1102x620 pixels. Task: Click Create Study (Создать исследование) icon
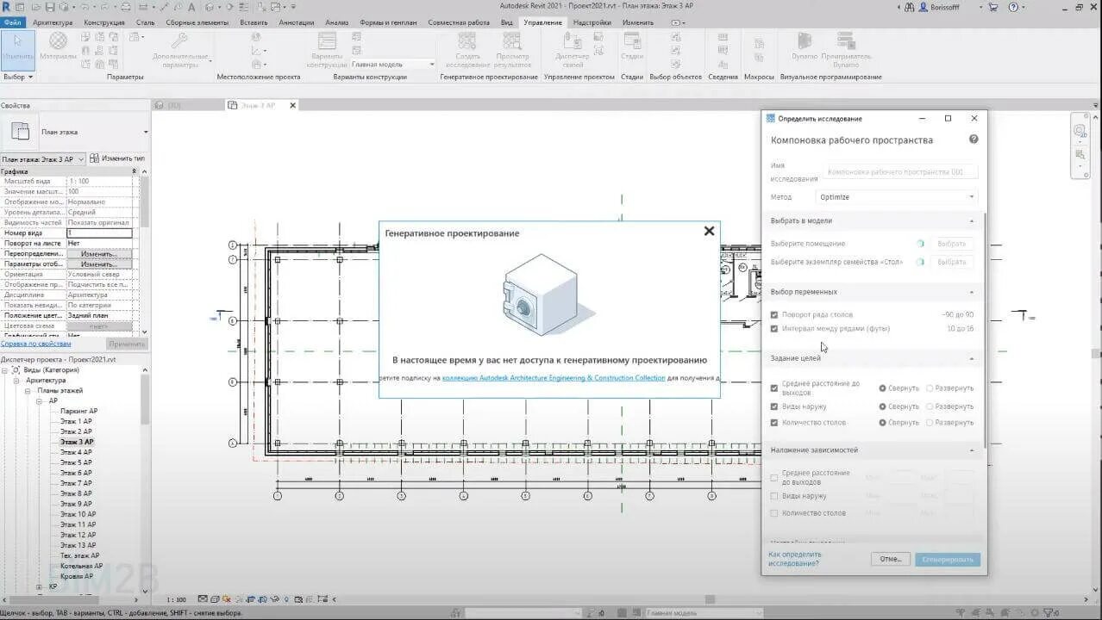467,40
